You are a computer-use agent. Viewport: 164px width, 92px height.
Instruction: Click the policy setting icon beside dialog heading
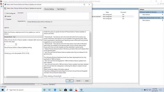point(5,8)
